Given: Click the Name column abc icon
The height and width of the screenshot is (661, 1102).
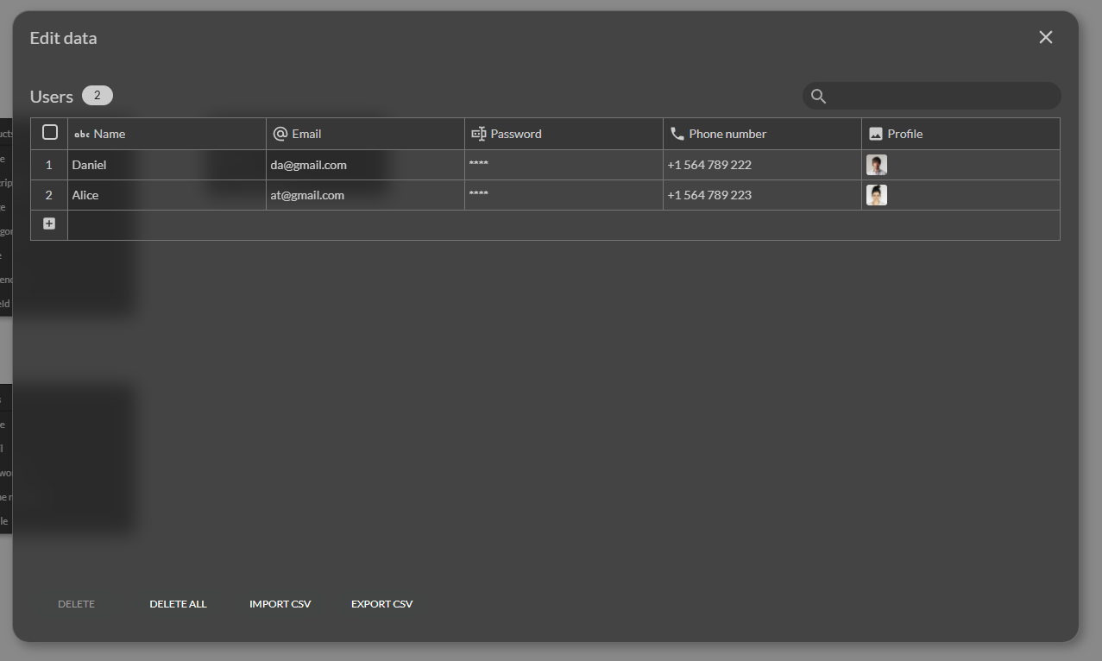Looking at the screenshot, I should click(x=82, y=134).
